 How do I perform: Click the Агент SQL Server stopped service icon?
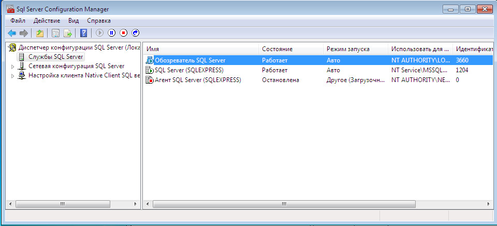149,80
